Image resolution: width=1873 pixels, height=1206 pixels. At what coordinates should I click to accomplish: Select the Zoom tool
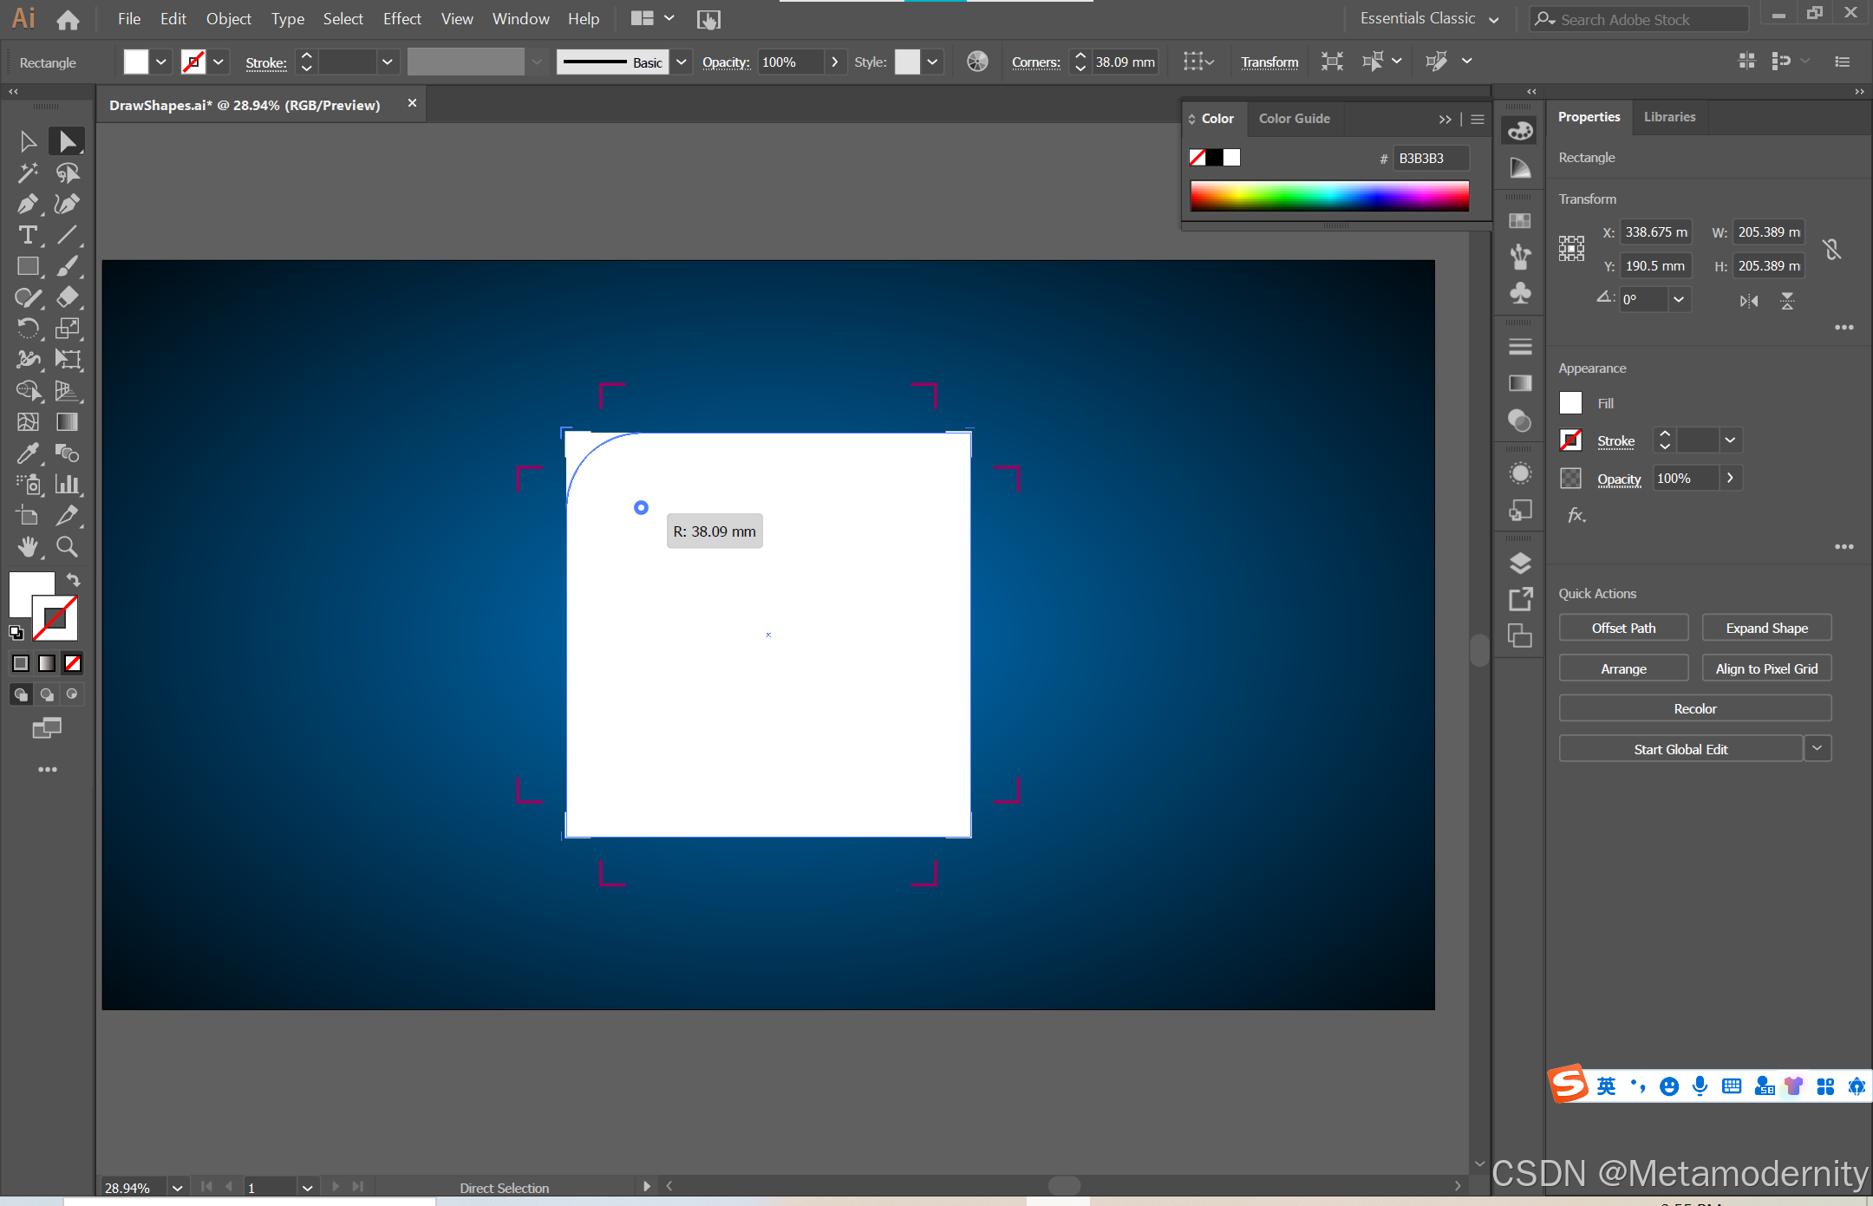click(67, 546)
